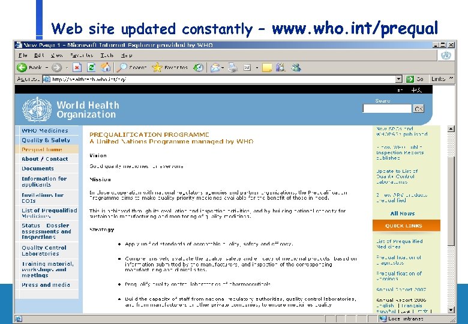Open Français version of Annual Report 2006

click(412, 306)
